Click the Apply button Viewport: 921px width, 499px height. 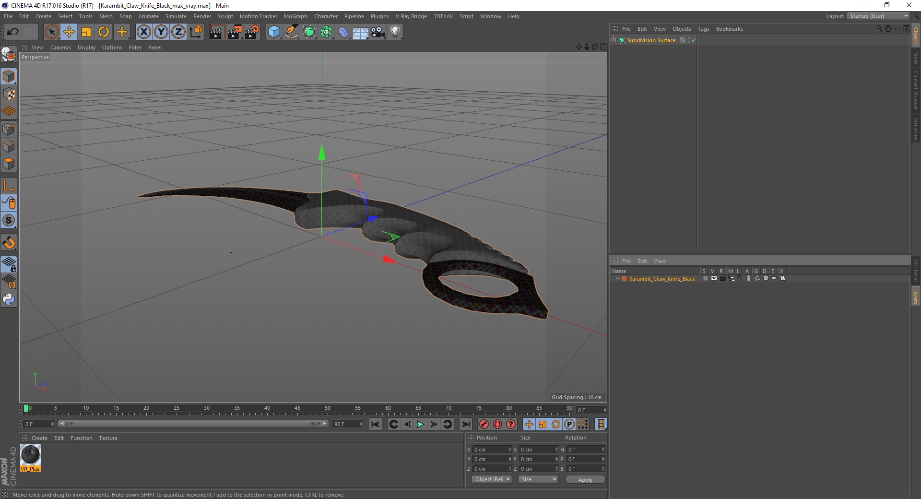coord(585,480)
